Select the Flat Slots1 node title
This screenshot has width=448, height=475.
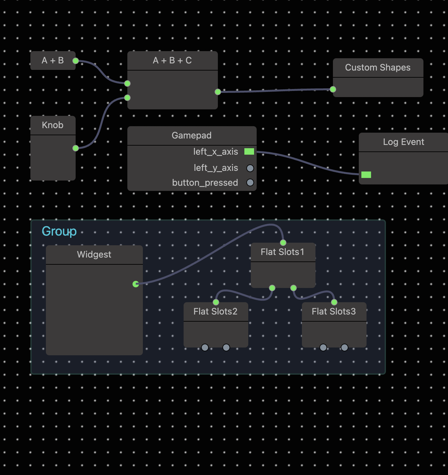click(283, 252)
